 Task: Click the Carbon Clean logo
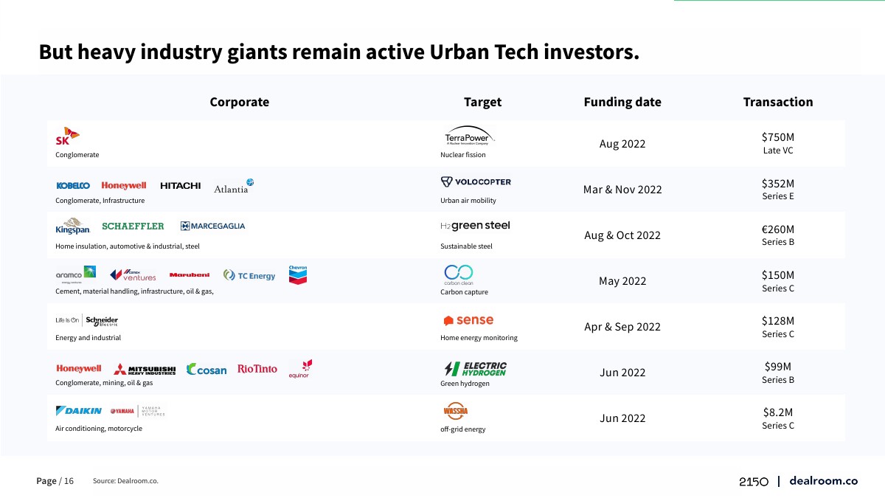(x=458, y=273)
